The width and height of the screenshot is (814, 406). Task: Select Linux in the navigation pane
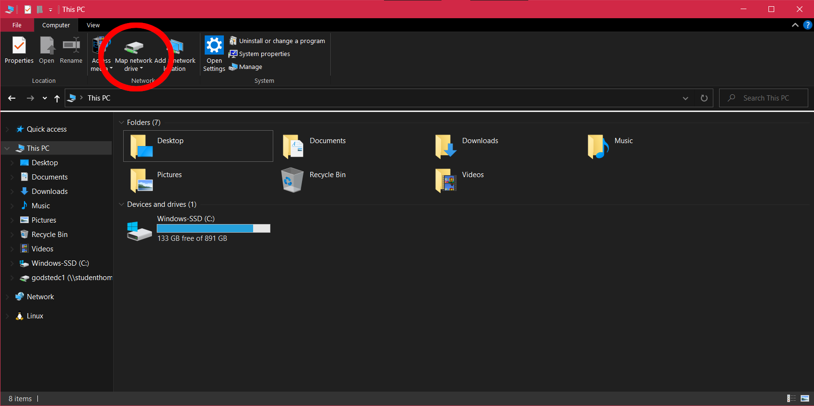click(x=35, y=316)
